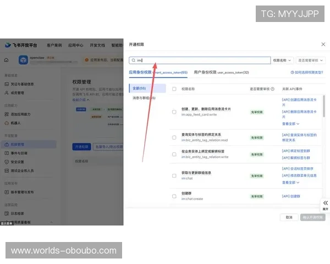Screen dimensions: 330x264
Task: Click the 权限名称 column header
Action: click(188, 89)
